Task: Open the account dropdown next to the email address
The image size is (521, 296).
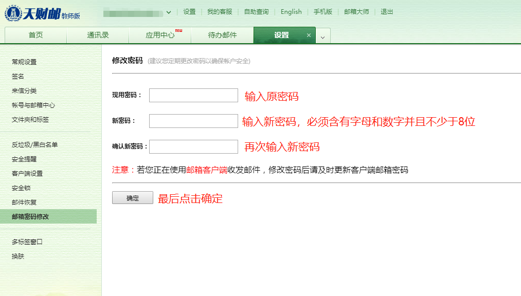Action: [x=168, y=12]
